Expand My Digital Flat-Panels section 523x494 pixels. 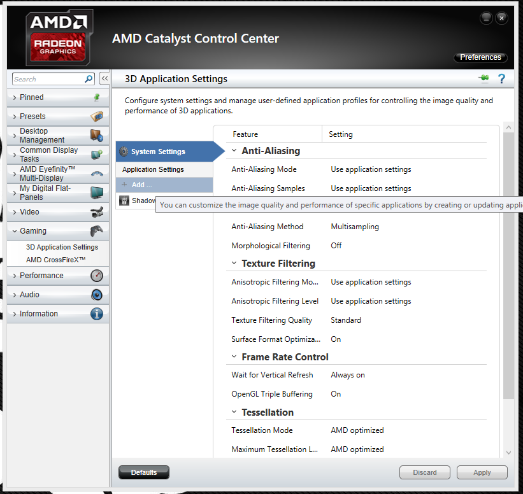pyautogui.click(x=15, y=193)
